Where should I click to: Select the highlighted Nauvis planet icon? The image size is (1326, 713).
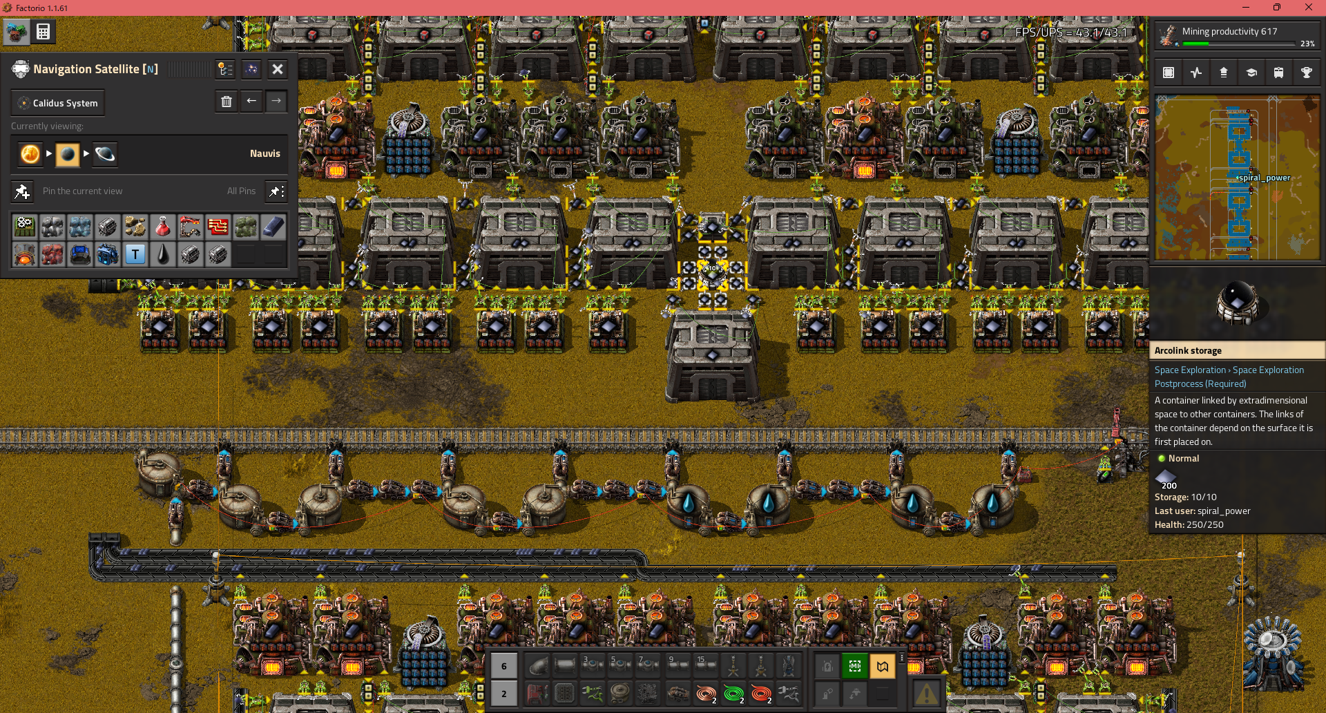[x=68, y=154]
